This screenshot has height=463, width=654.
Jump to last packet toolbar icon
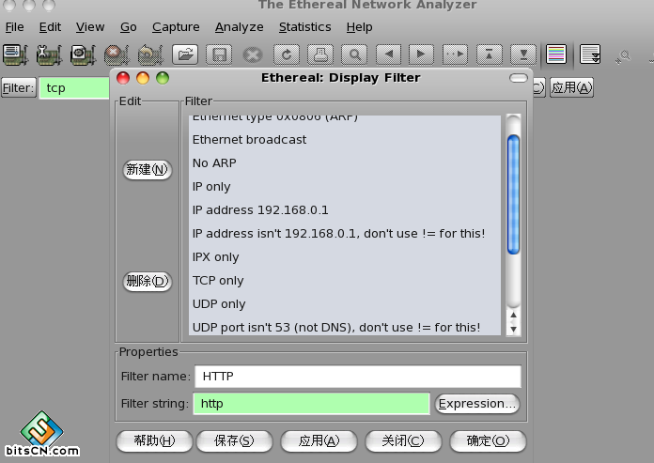522,54
